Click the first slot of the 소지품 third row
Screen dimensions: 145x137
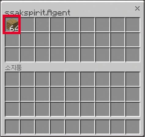coord(12,109)
